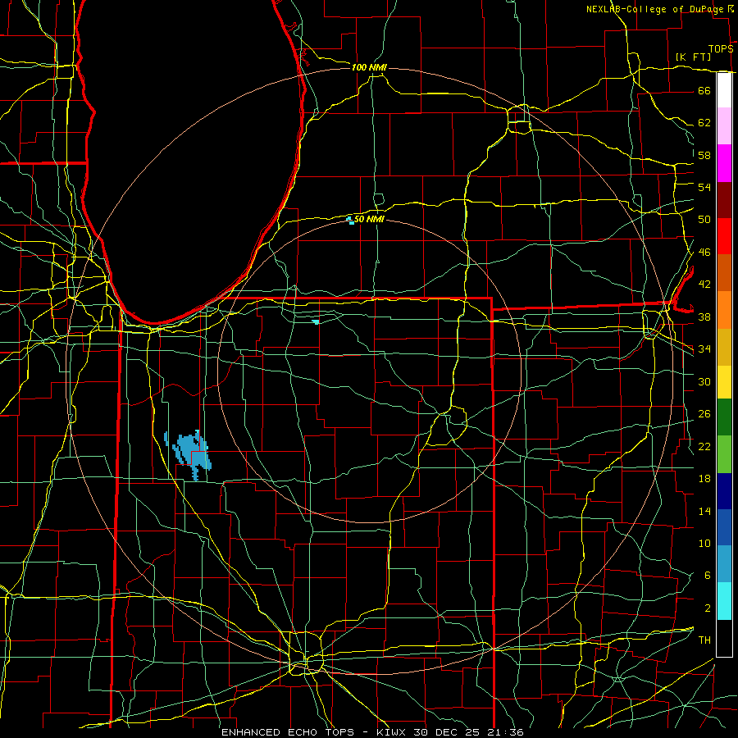Click the light blue legend swatch
Screen dimensions: 738x738
pos(724,564)
